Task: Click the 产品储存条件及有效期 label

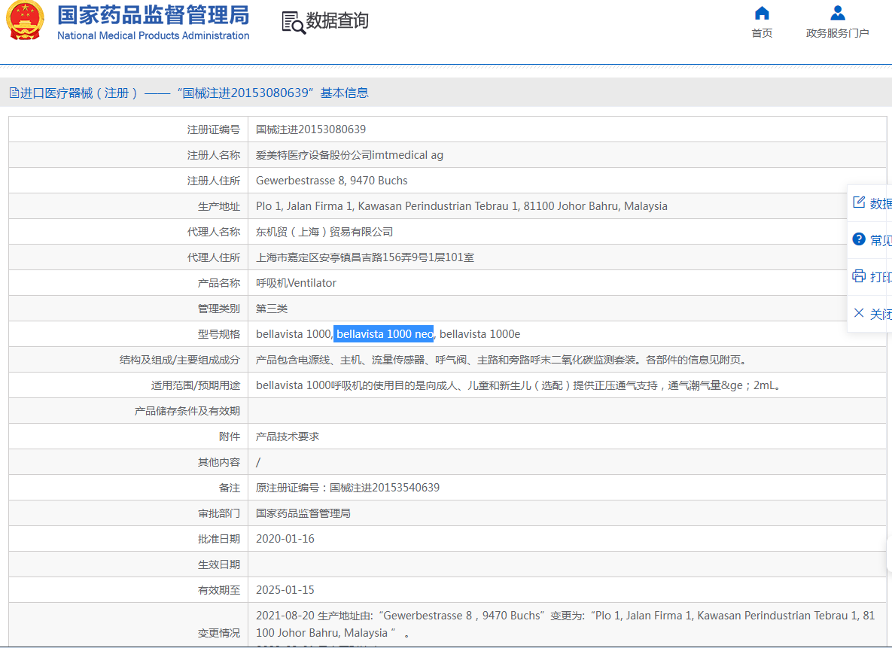Action: point(187,411)
